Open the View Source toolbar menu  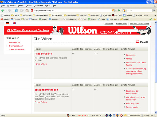point(113,19)
